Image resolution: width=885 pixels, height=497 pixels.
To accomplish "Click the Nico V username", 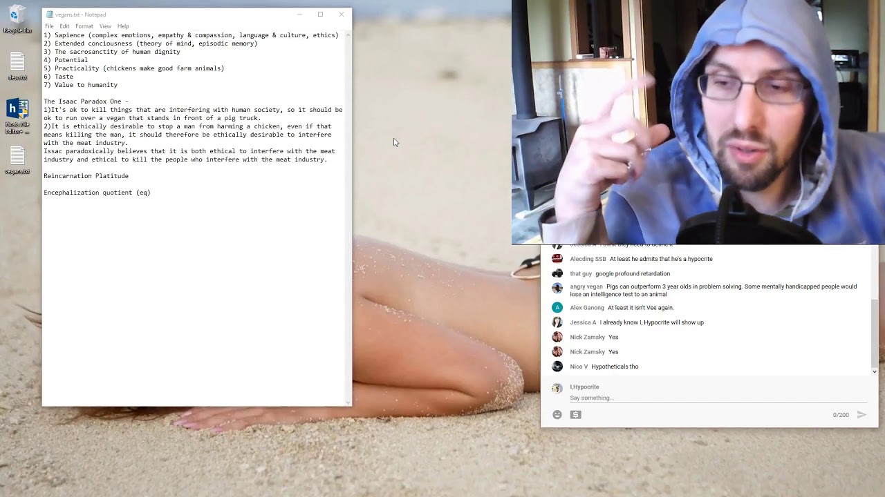I will [579, 367].
